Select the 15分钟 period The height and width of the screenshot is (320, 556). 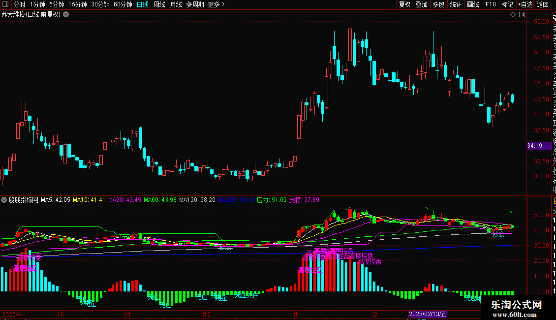pyautogui.click(x=78, y=4)
